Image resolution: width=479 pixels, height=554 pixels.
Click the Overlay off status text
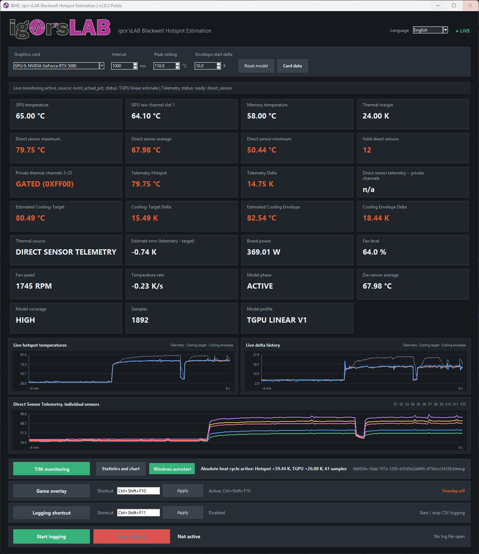(453, 491)
